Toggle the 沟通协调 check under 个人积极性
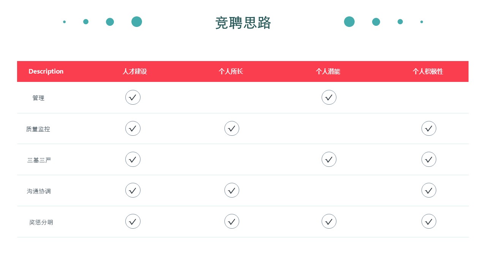The height and width of the screenshot is (273, 486). pos(429,190)
